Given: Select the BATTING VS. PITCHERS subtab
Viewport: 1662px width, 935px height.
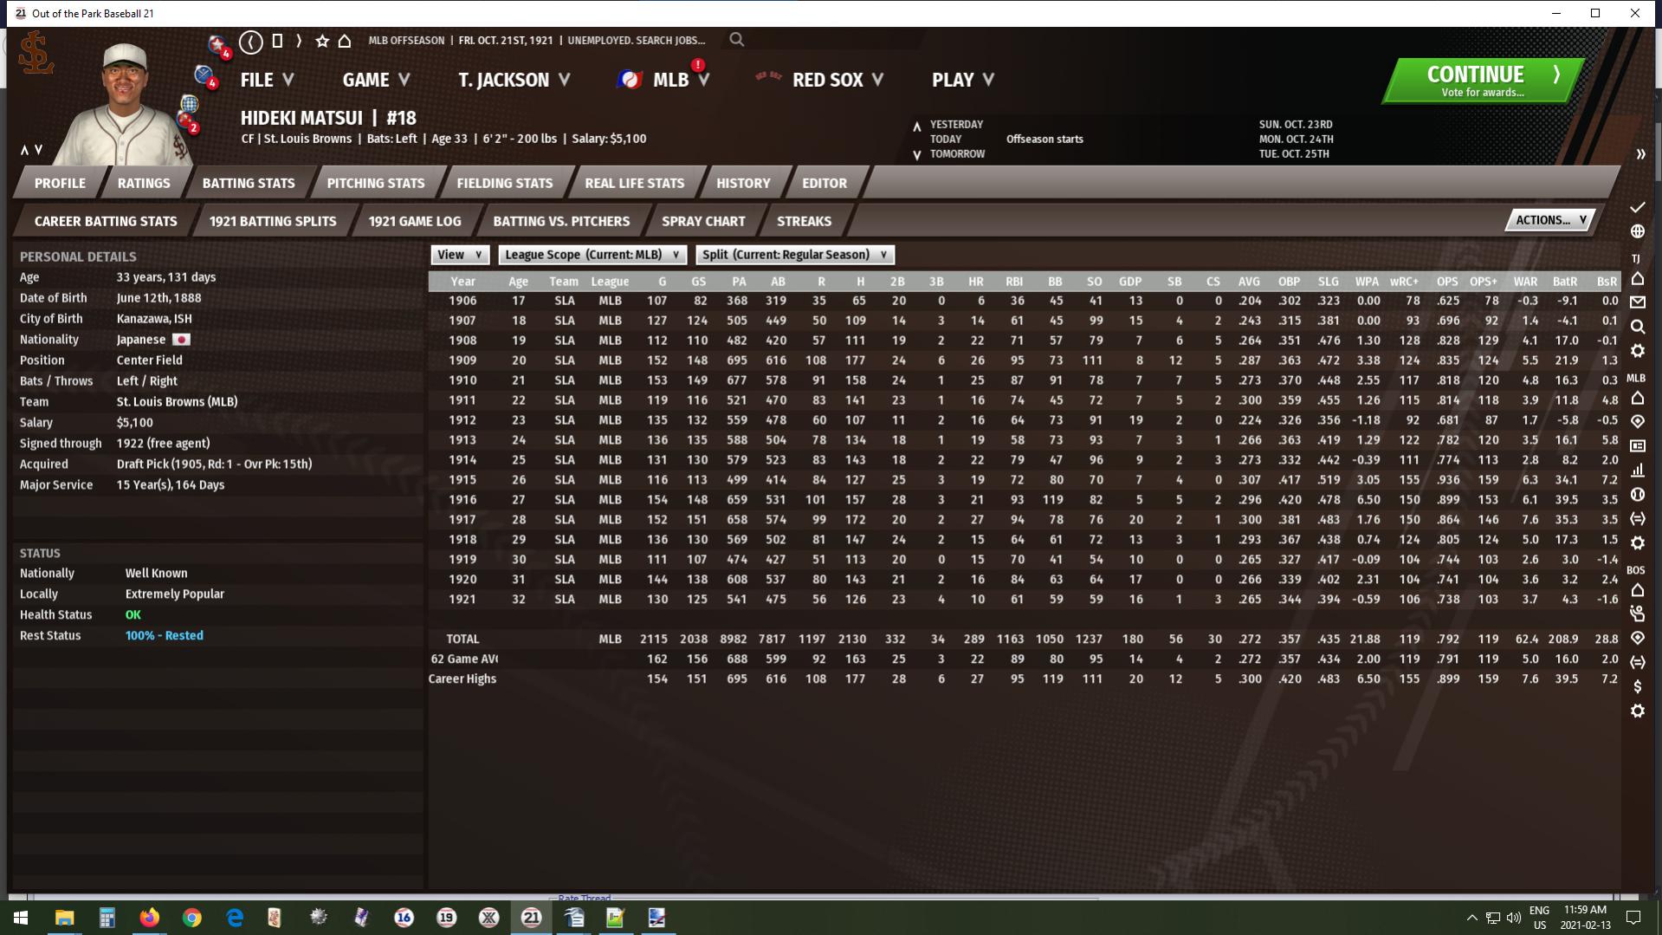Looking at the screenshot, I should (561, 221).
